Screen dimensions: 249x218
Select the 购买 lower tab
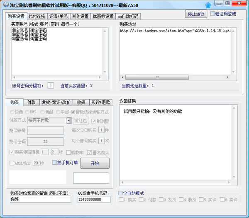tap(15, 102)
